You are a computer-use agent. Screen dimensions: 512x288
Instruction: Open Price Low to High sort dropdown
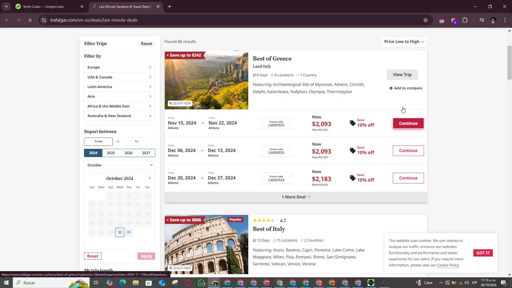(404, 42)
